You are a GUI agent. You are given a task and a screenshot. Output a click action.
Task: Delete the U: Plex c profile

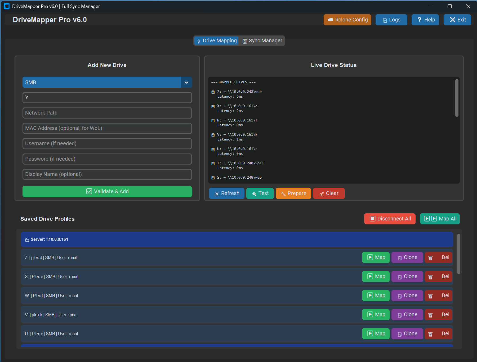tap(439, 334)
